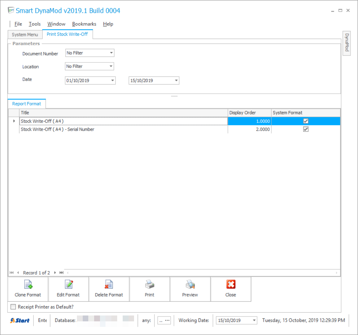Go to first record navigation arrow
This screenshot has height=335, width=358.
(x=12, y=273)
